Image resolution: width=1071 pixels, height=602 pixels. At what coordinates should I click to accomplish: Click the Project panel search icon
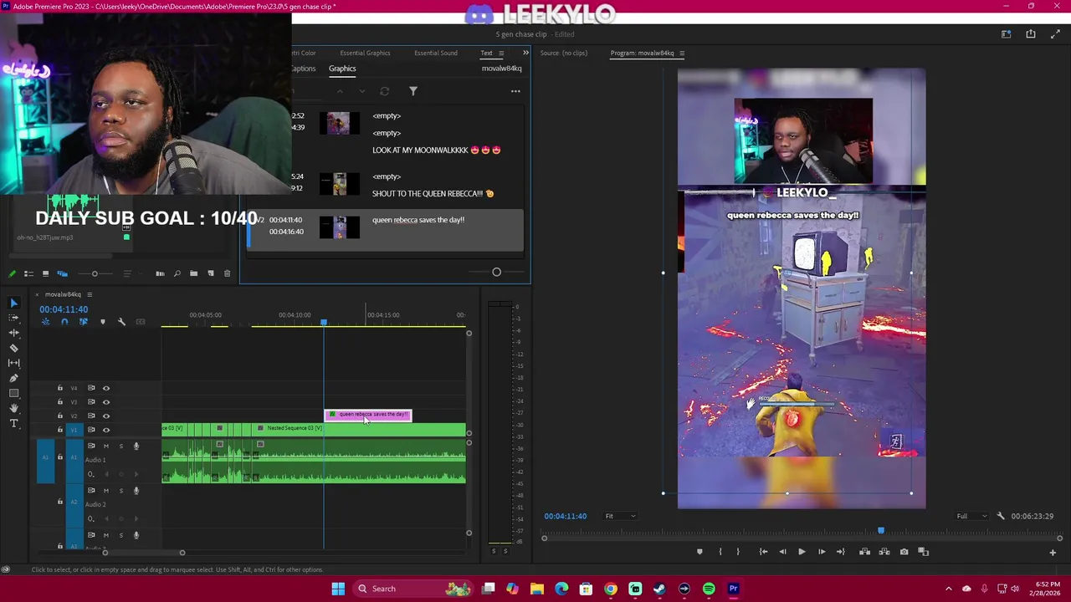(177, 273)
